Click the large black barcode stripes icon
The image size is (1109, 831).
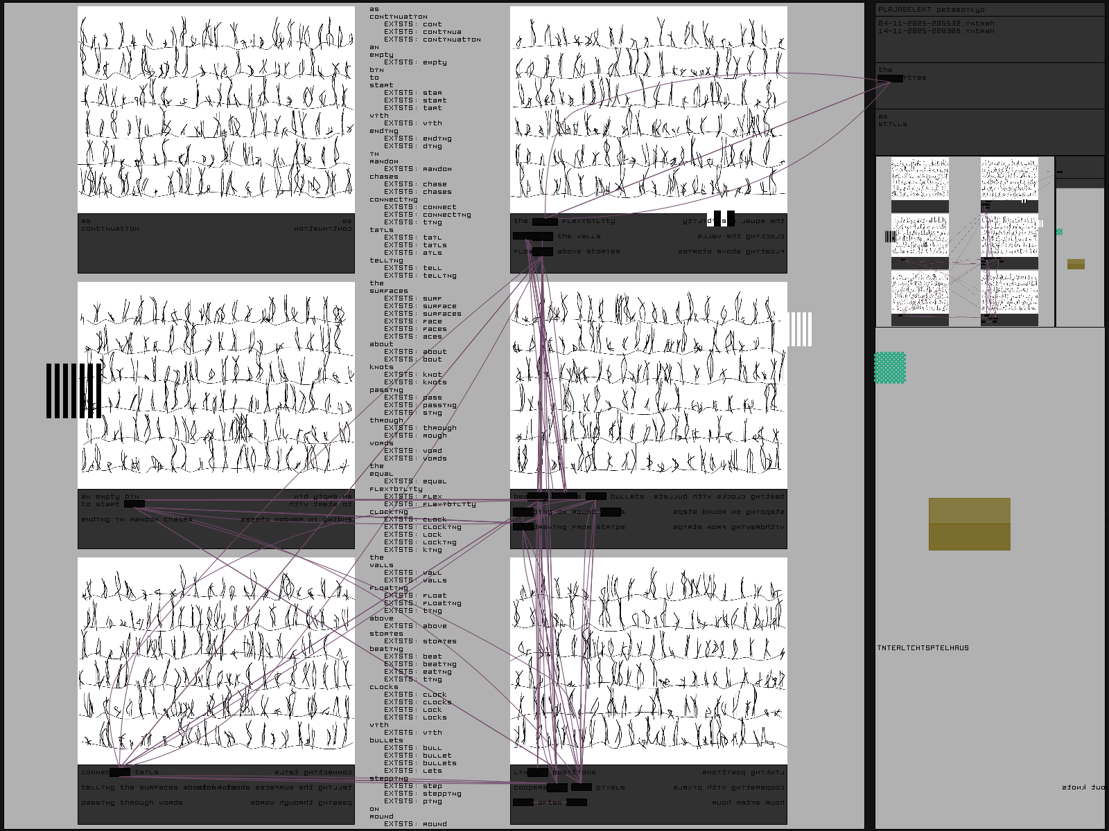pos(73,391)
